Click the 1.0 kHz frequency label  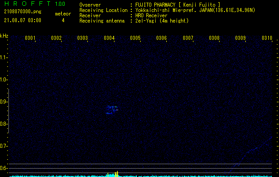(4, 80)
